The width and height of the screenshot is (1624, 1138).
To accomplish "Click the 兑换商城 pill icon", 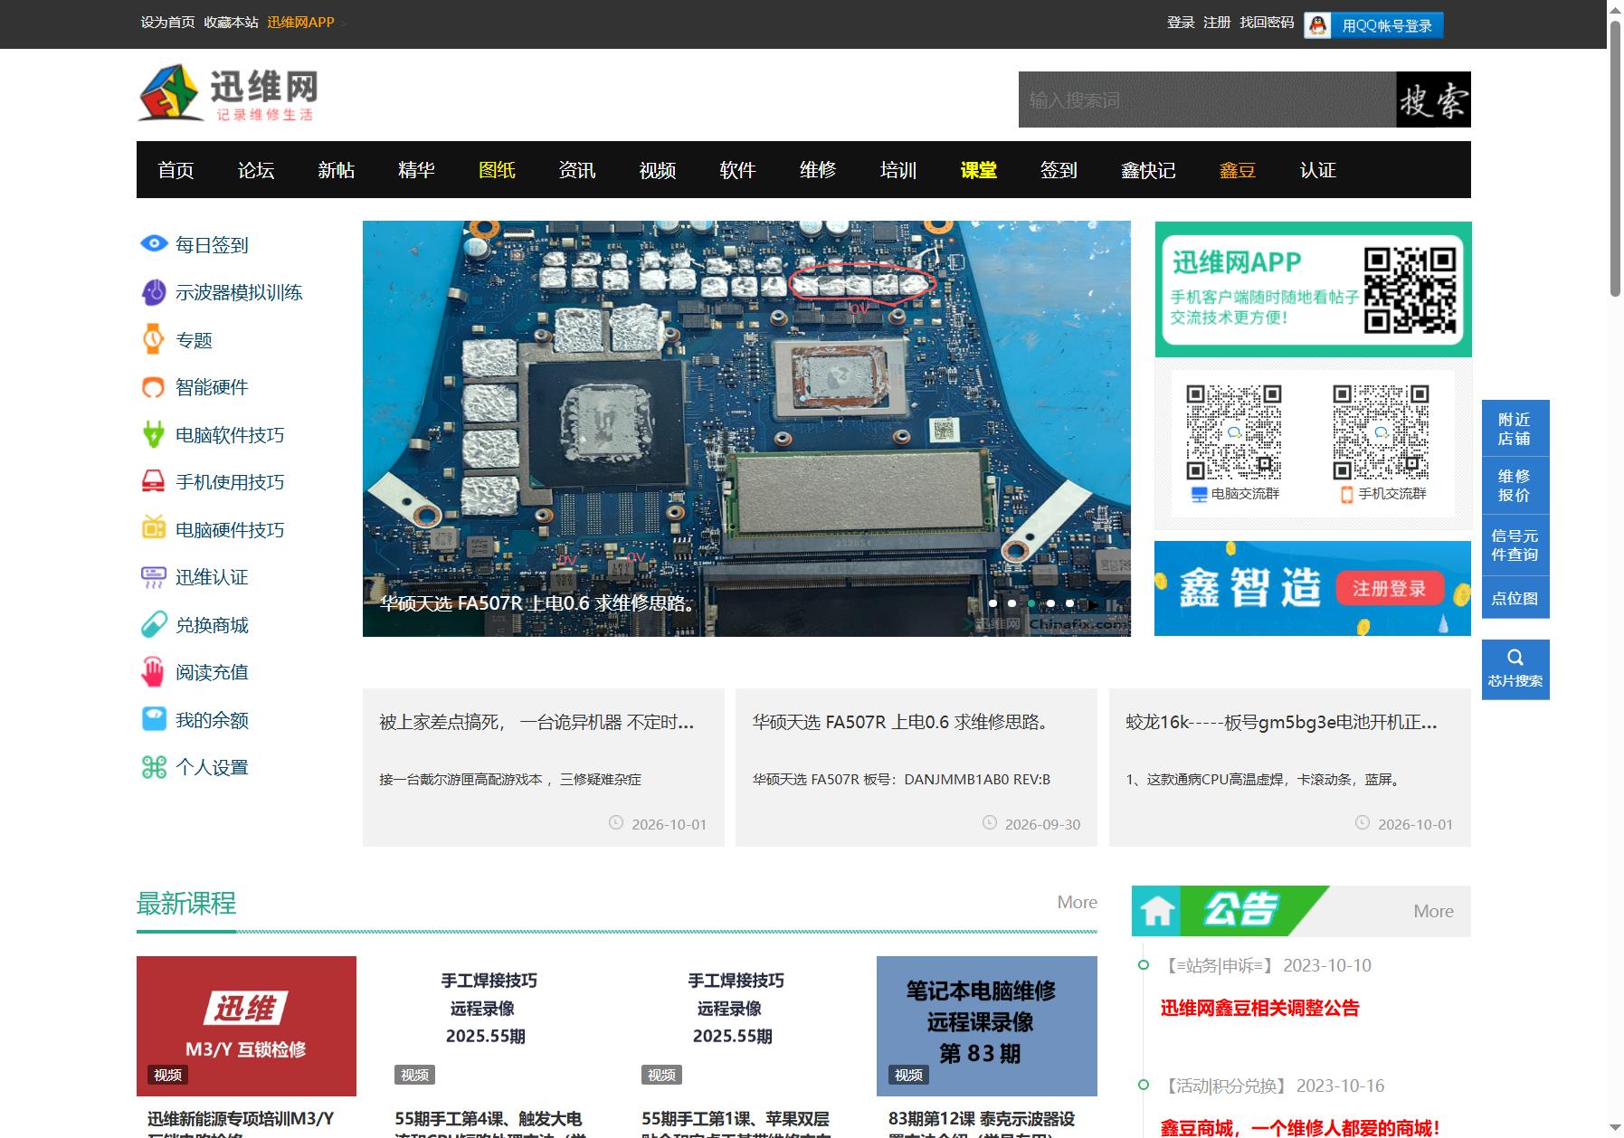I will point(154,624).
